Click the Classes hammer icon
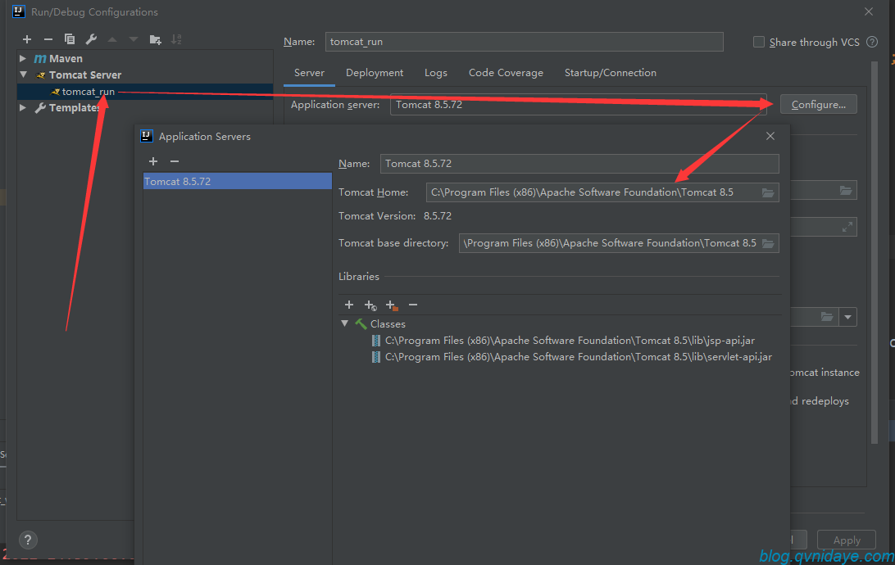This screenshot has height=565, width=895. click(x=361, y=323)
